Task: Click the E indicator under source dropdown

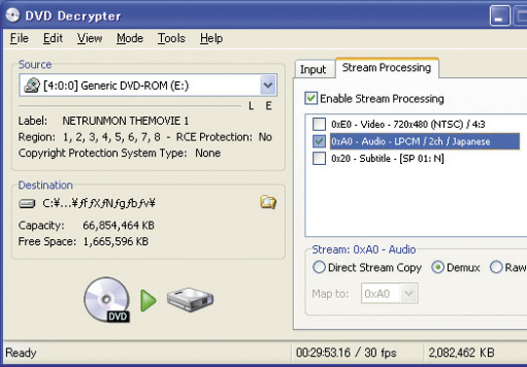Action: pos(268,105)
